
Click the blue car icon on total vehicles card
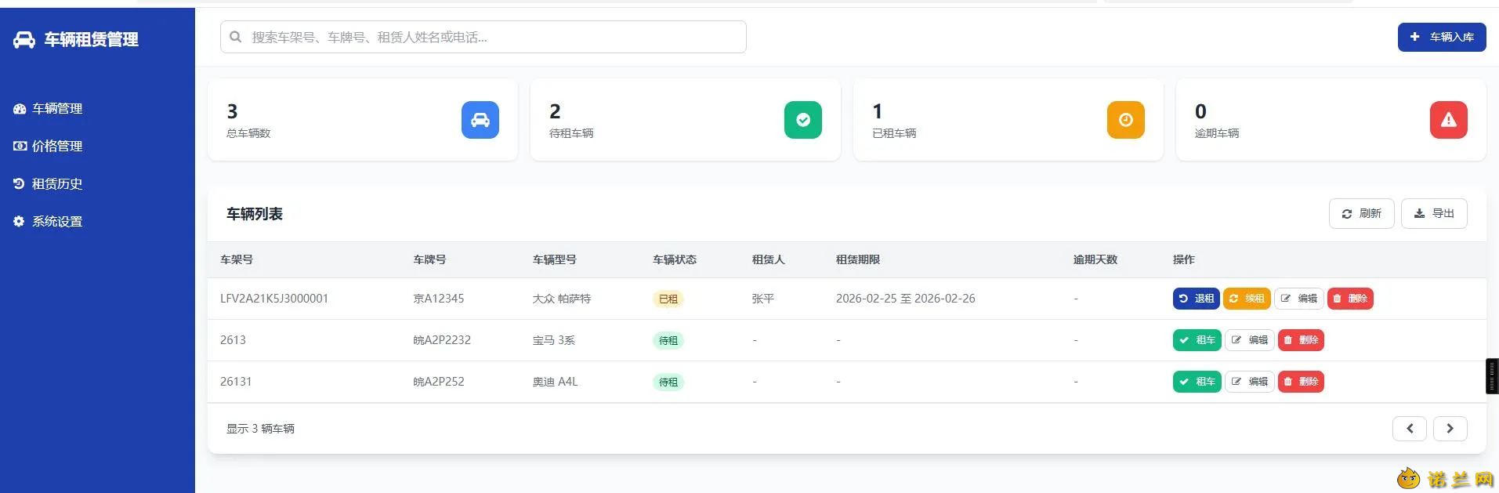pyautogui.click(x=480, y=120)
